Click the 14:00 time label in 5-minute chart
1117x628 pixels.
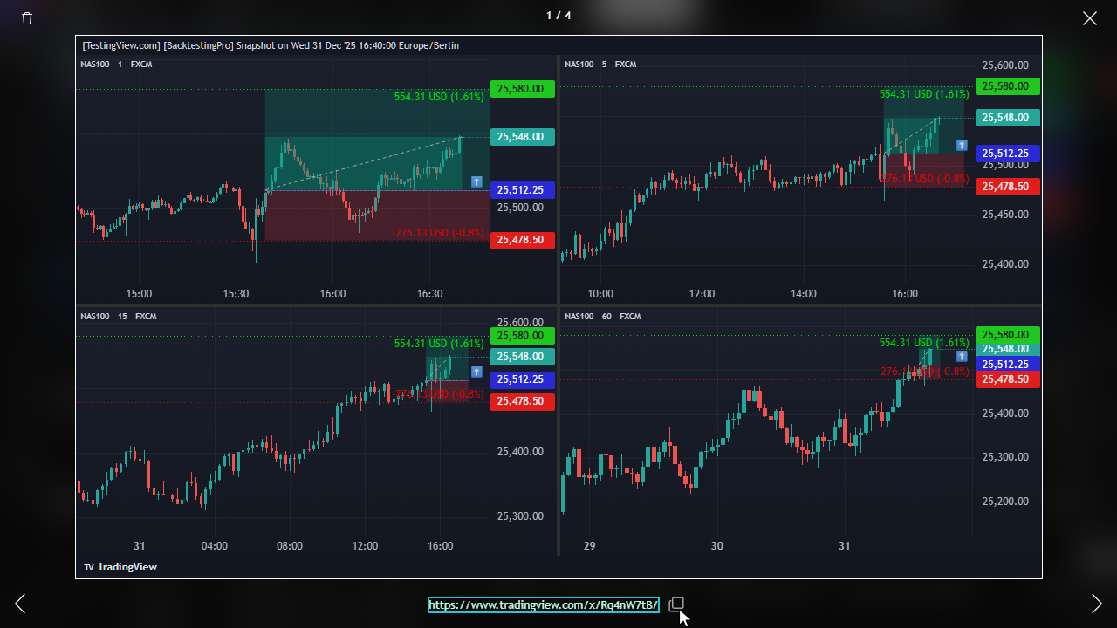tap(803, 294)
